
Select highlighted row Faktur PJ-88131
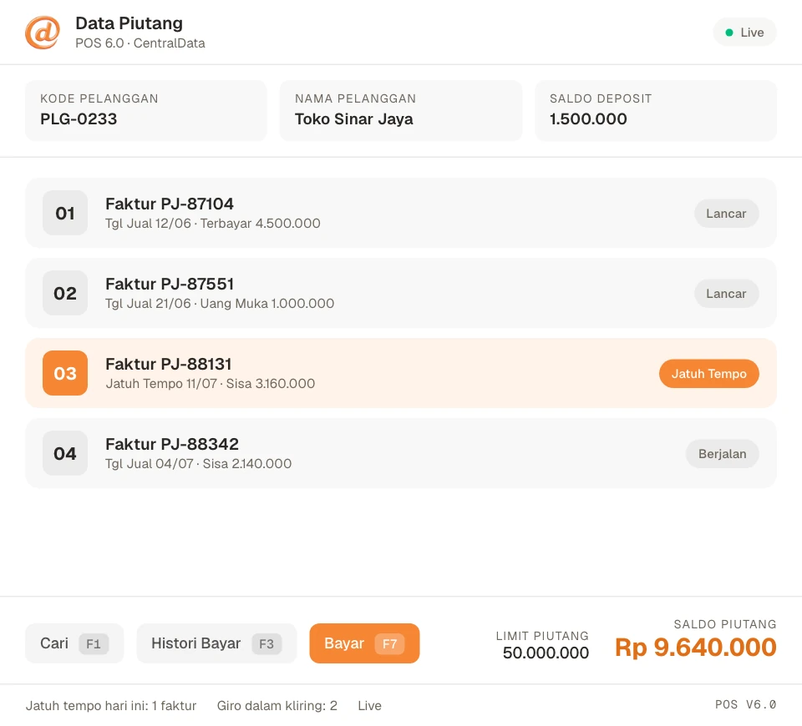[x=401, y=374]
